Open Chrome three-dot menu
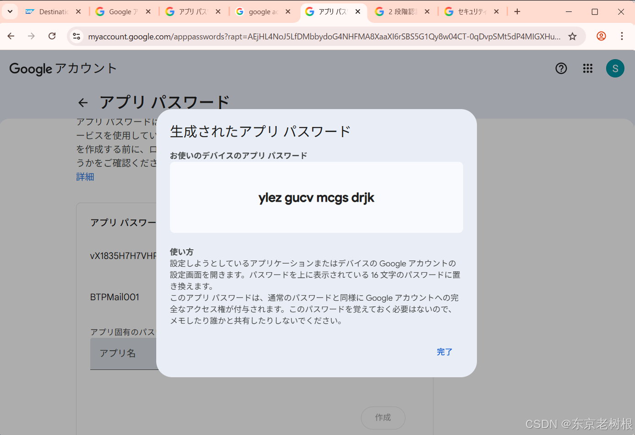Image resolution: width=635 pixels, height=435 pixels. click(622, 36)
